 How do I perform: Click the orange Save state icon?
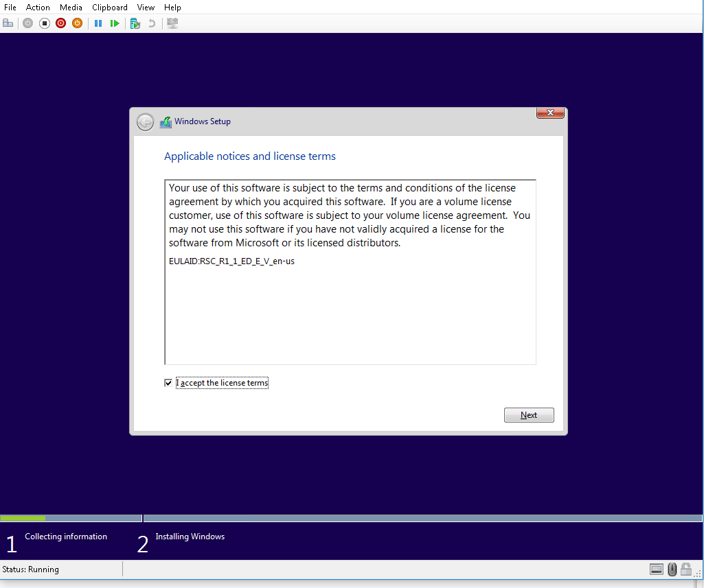coord(77,23)
